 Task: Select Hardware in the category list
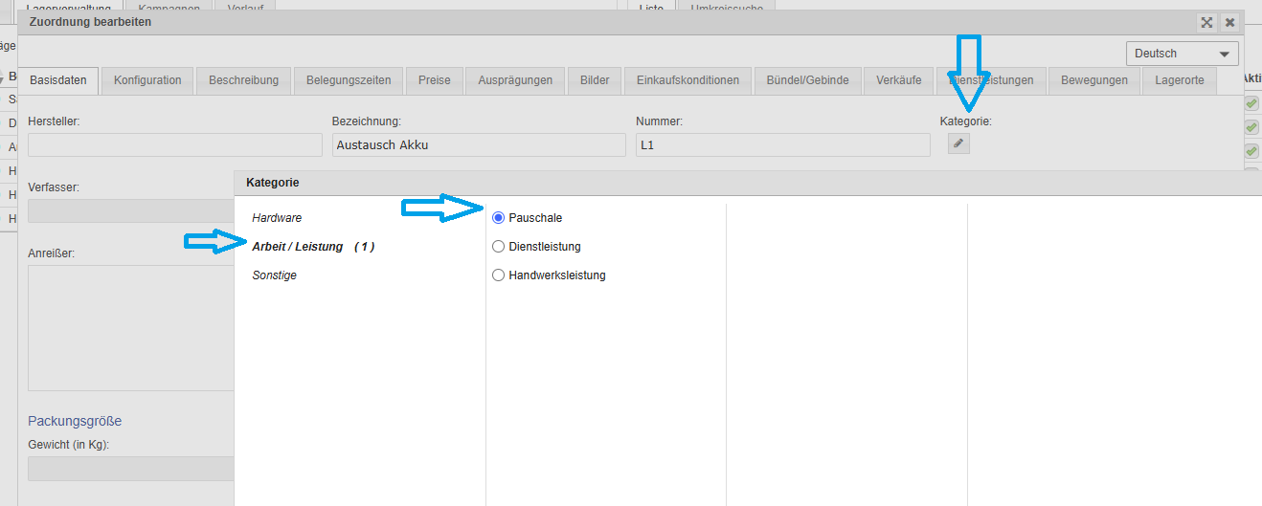click(x=277, y=218)
